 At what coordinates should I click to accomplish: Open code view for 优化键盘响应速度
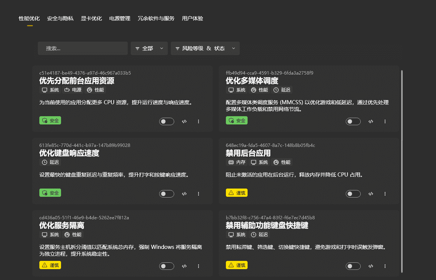(184, 194)
